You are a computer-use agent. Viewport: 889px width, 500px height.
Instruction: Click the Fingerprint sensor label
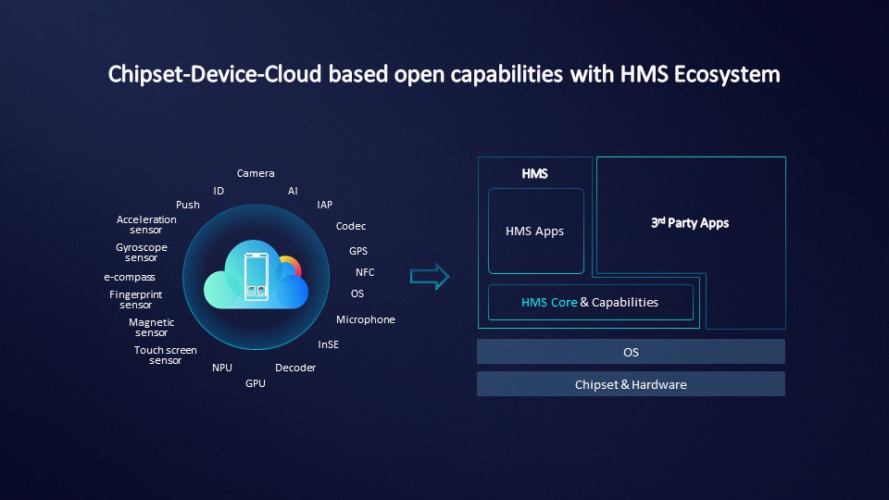click(135, 300)
